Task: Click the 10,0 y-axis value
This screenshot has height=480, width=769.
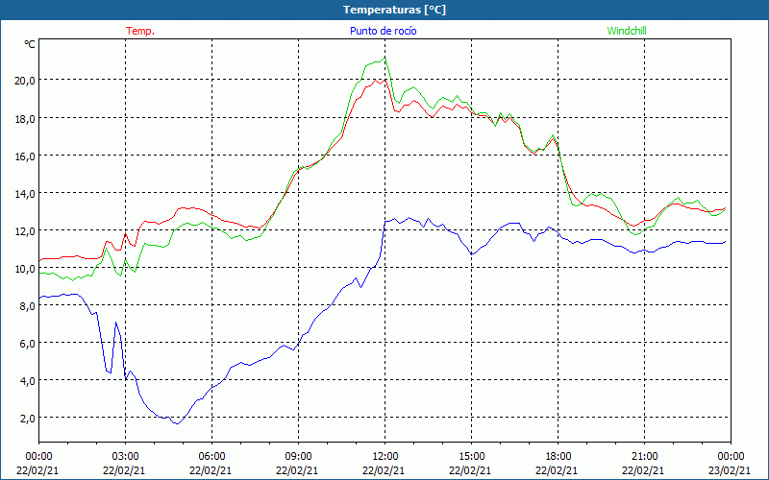Action: (25, 269)
